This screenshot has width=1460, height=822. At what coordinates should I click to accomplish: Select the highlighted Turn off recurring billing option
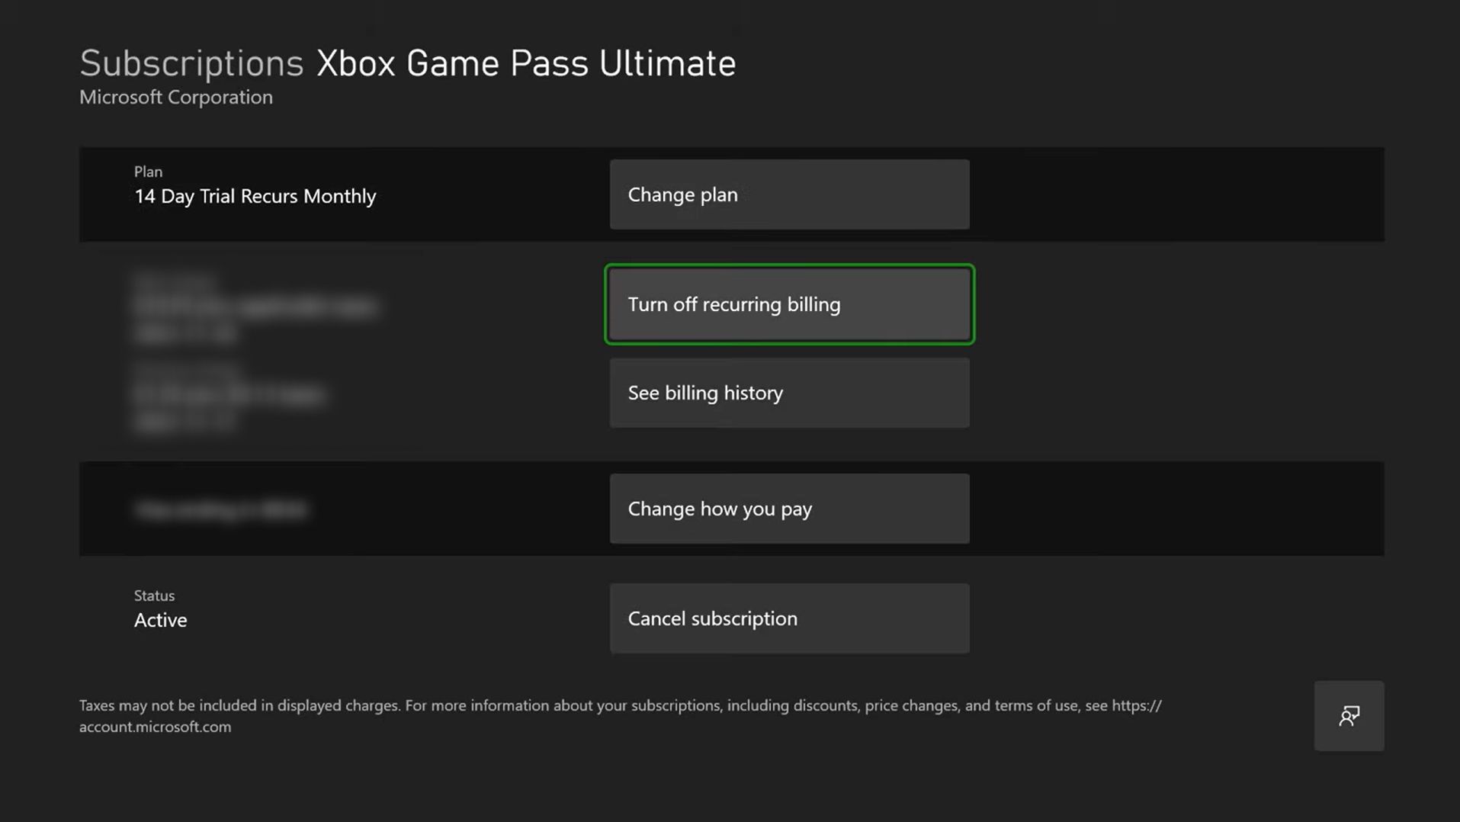point(788,303)
